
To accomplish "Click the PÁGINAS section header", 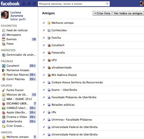I will click(x=7, y=61).
